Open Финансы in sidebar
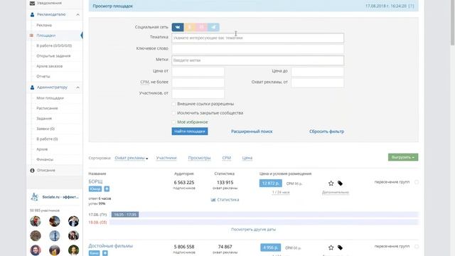Viewport: 455px width, 256px height. coord(45,159)
